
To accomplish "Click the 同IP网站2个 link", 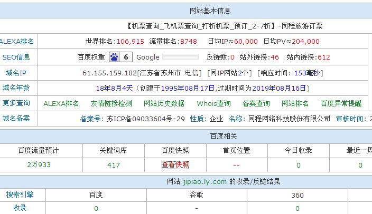I will tap(229, 73).
